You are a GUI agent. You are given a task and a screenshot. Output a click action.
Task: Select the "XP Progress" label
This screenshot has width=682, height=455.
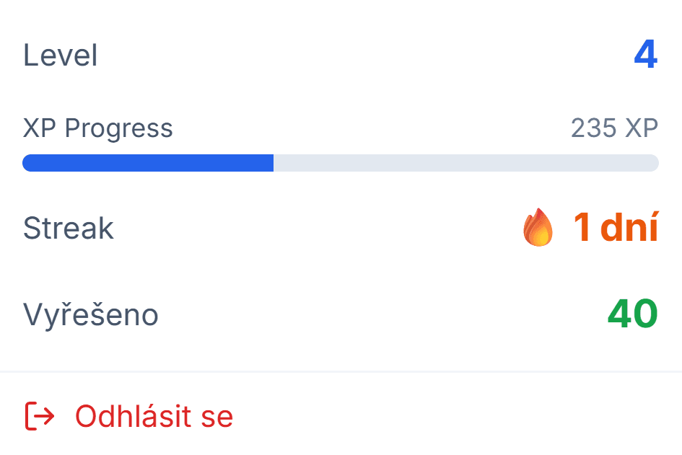pyautogui.click(x=98, y=128)
